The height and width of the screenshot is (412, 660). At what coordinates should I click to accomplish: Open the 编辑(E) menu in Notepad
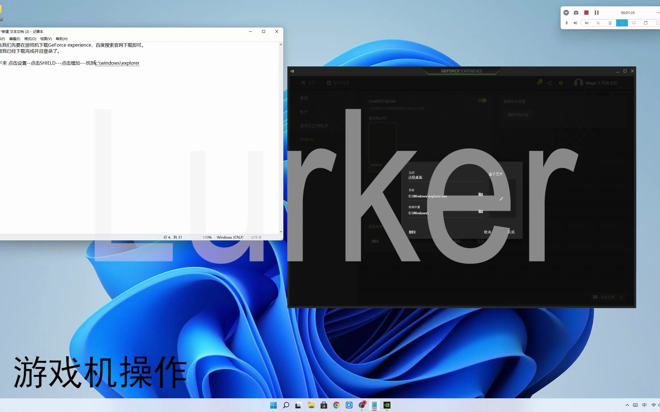click(15, 39)
